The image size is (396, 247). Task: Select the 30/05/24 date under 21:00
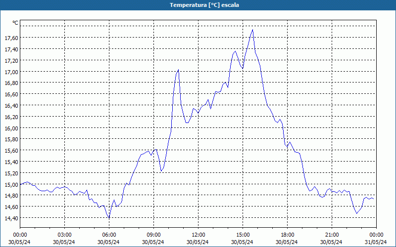tap(331, 242)
